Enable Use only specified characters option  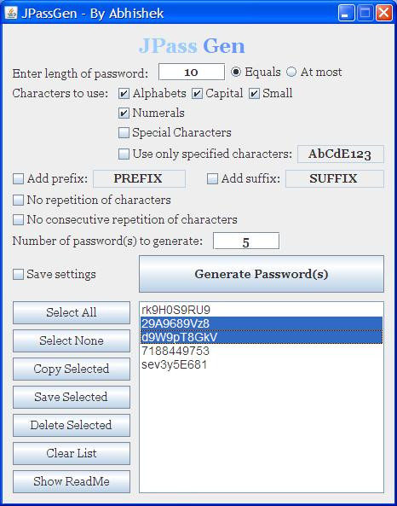(x=124, y=154)
